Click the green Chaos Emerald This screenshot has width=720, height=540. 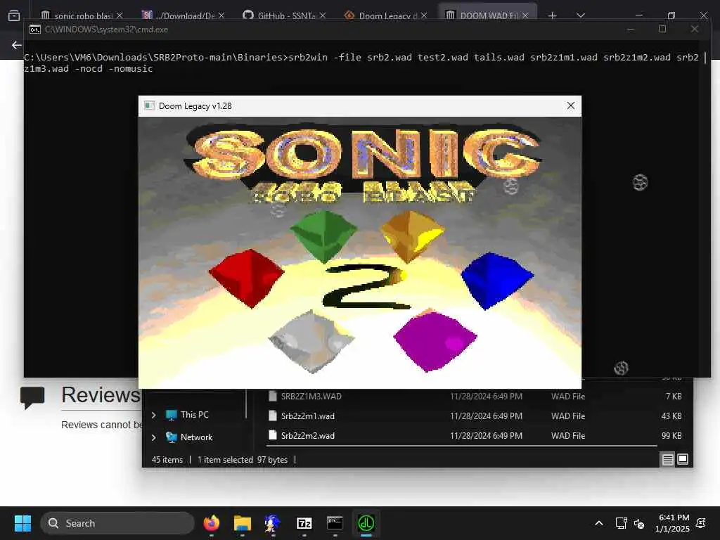click(x=323, y=236)
